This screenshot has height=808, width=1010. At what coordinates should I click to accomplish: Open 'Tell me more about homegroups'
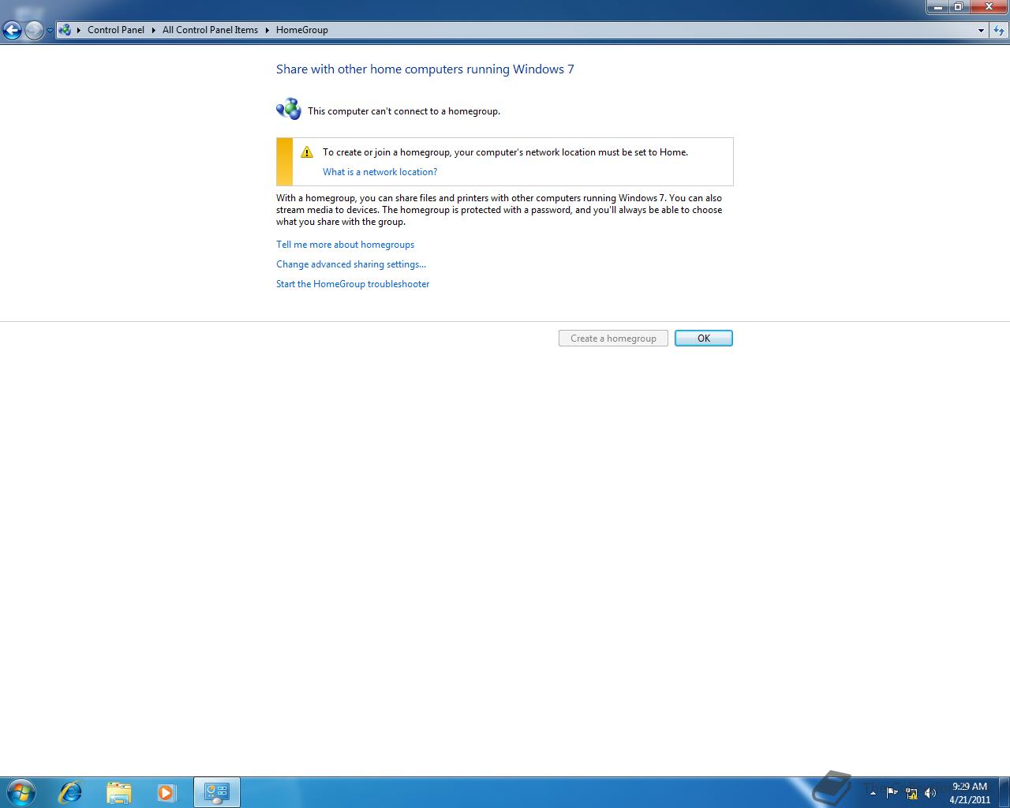[345, 245]
